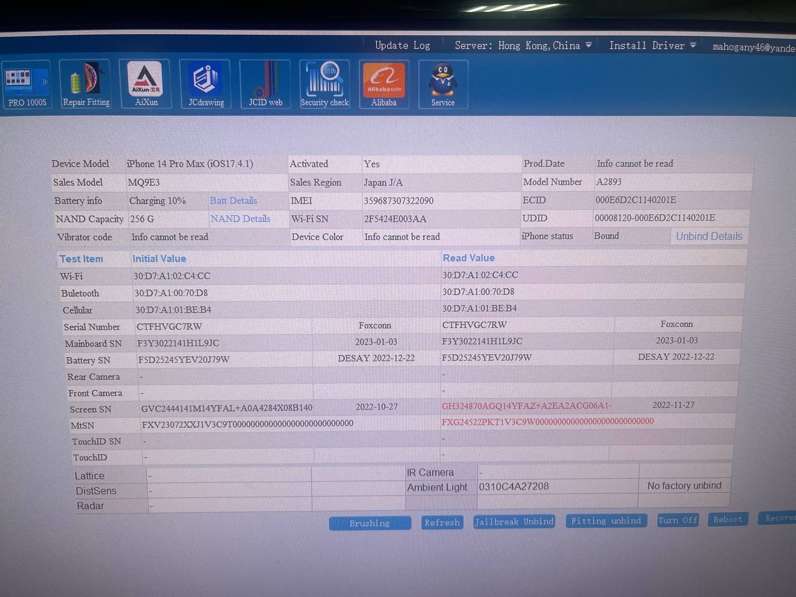
Task: Click the No factory unbind status text
Action: tap(684, 486)
